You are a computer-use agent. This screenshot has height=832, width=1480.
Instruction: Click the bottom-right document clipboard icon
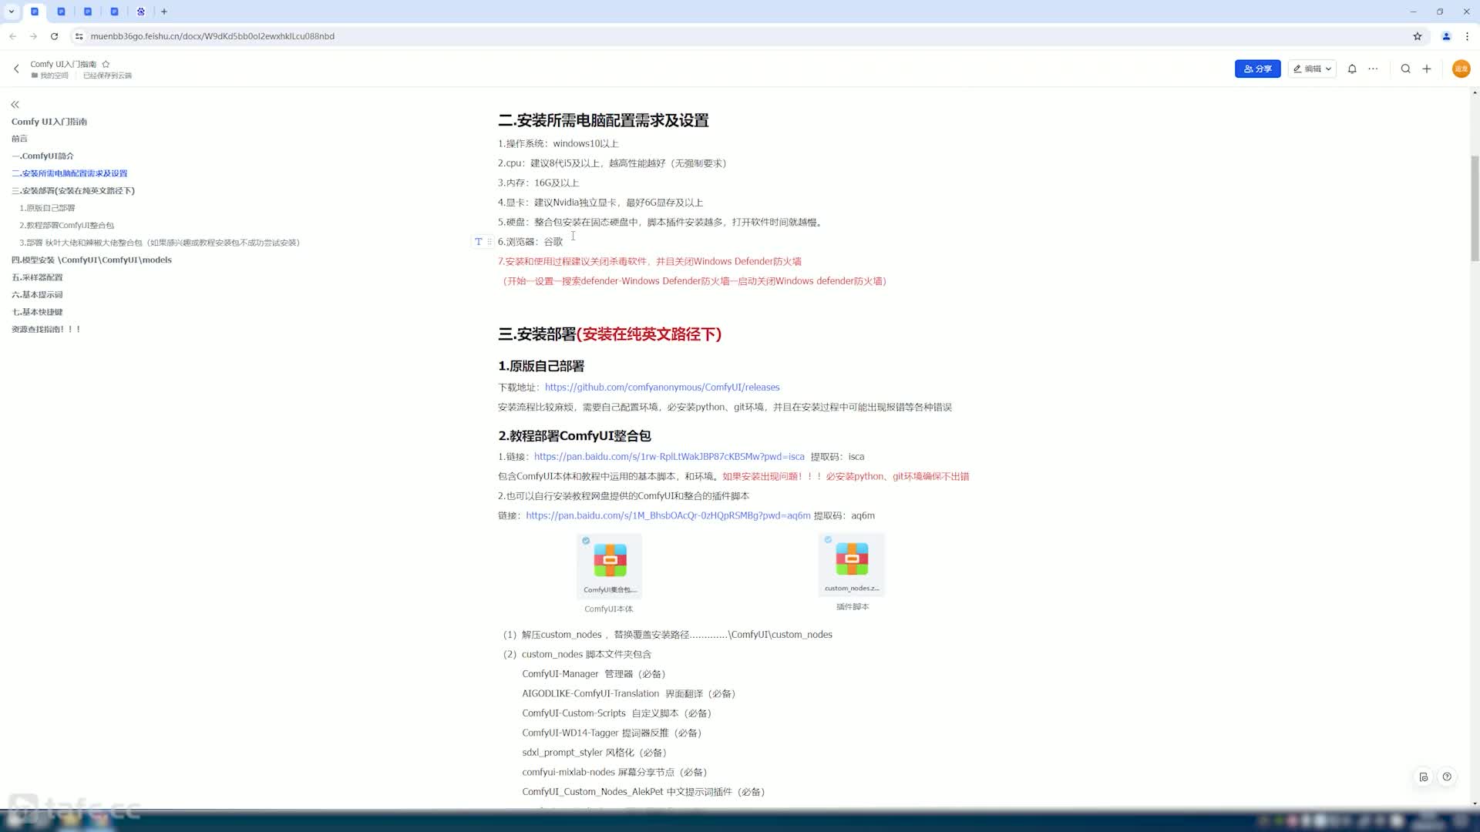[x=1424, y=777]
